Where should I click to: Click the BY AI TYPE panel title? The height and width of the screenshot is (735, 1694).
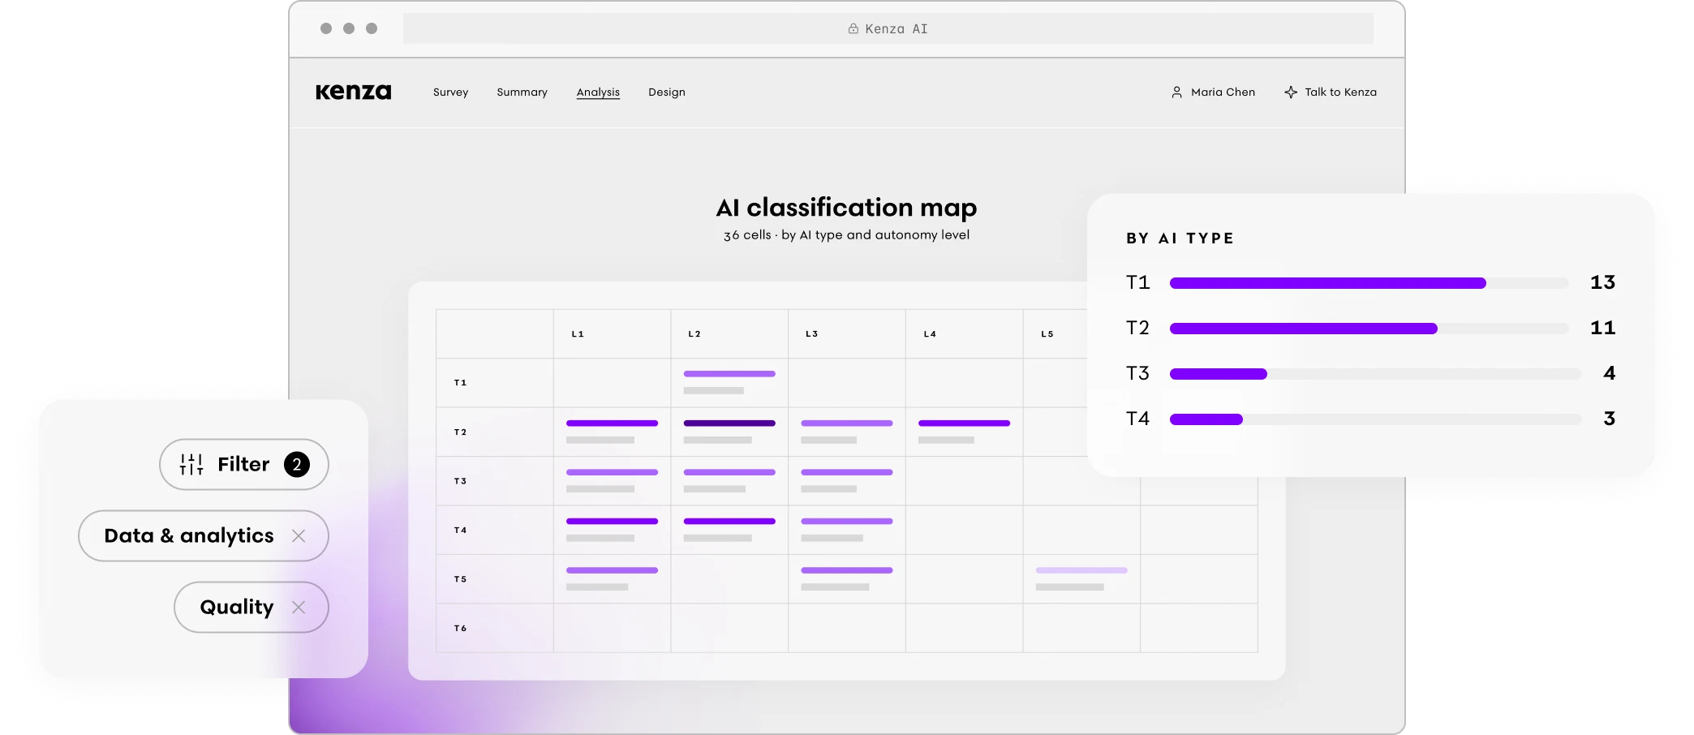(1180, 239)
